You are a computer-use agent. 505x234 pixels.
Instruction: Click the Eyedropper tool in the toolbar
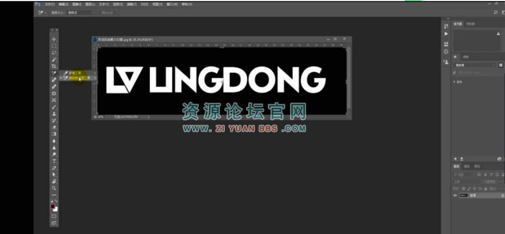pyautogui.click(x=54, y=73)
